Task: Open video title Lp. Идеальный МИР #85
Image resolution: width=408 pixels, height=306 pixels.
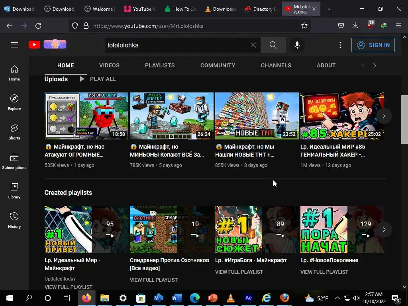Action: 333,151
